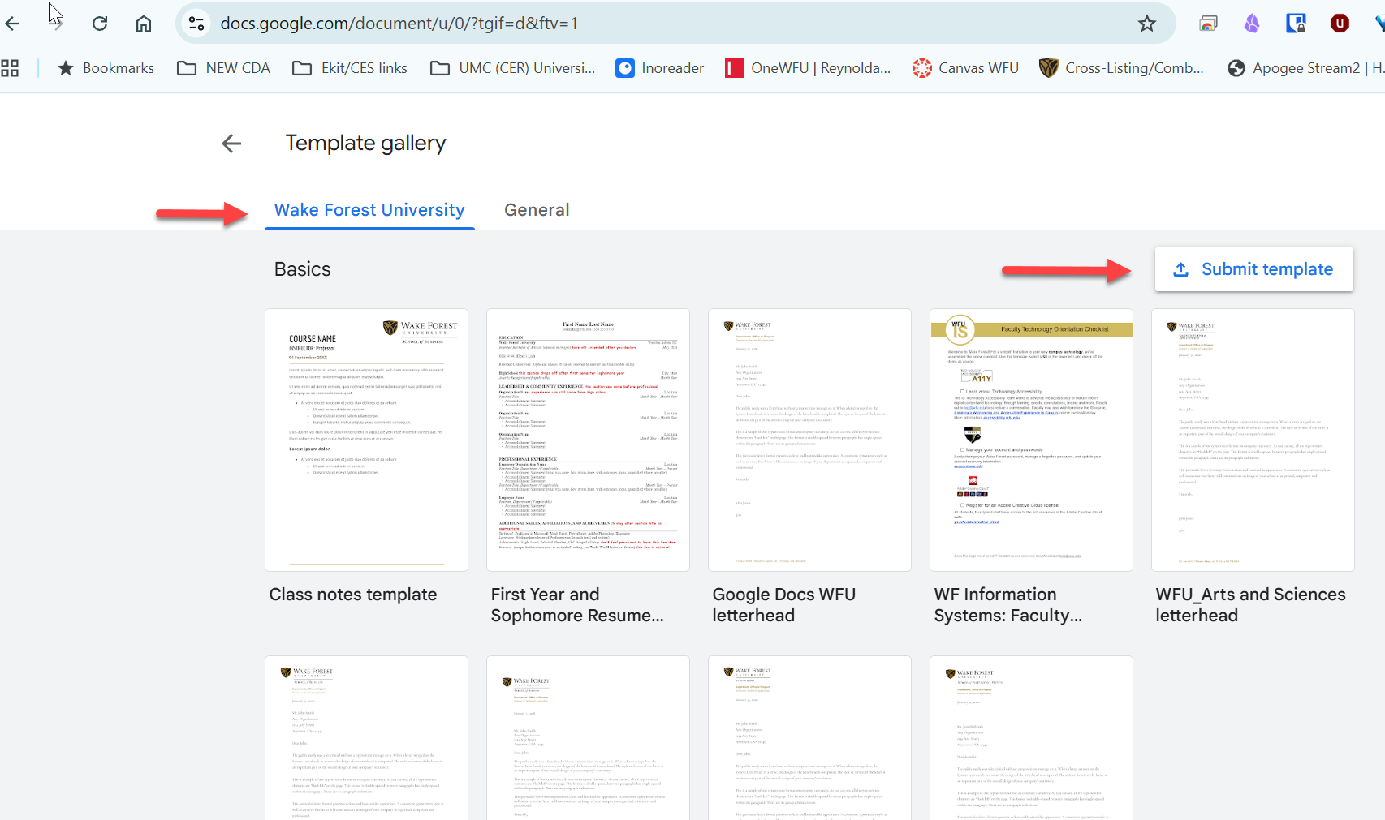This screenshot has height=820, width=1385.
Task: Open the NEW CDA bookmark folder
Action: pos(224,68)
